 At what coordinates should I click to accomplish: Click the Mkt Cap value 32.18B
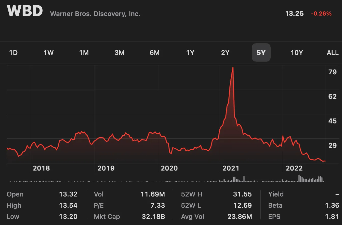[153, 217]
